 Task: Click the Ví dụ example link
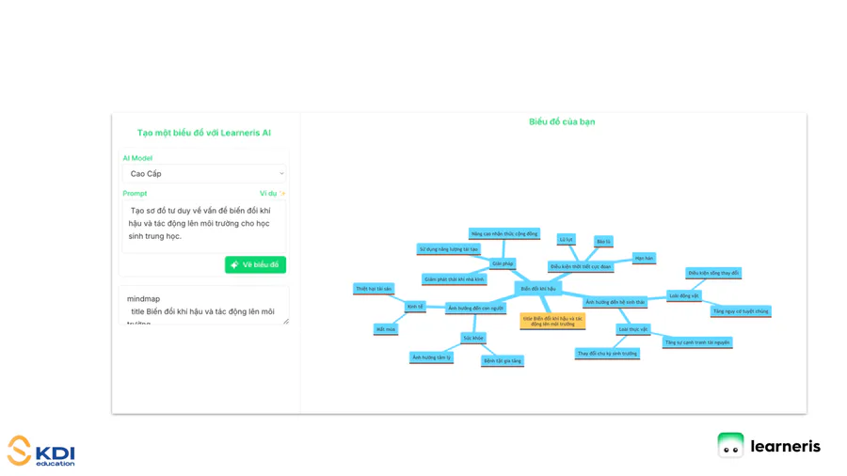click(x=267, y=194)
